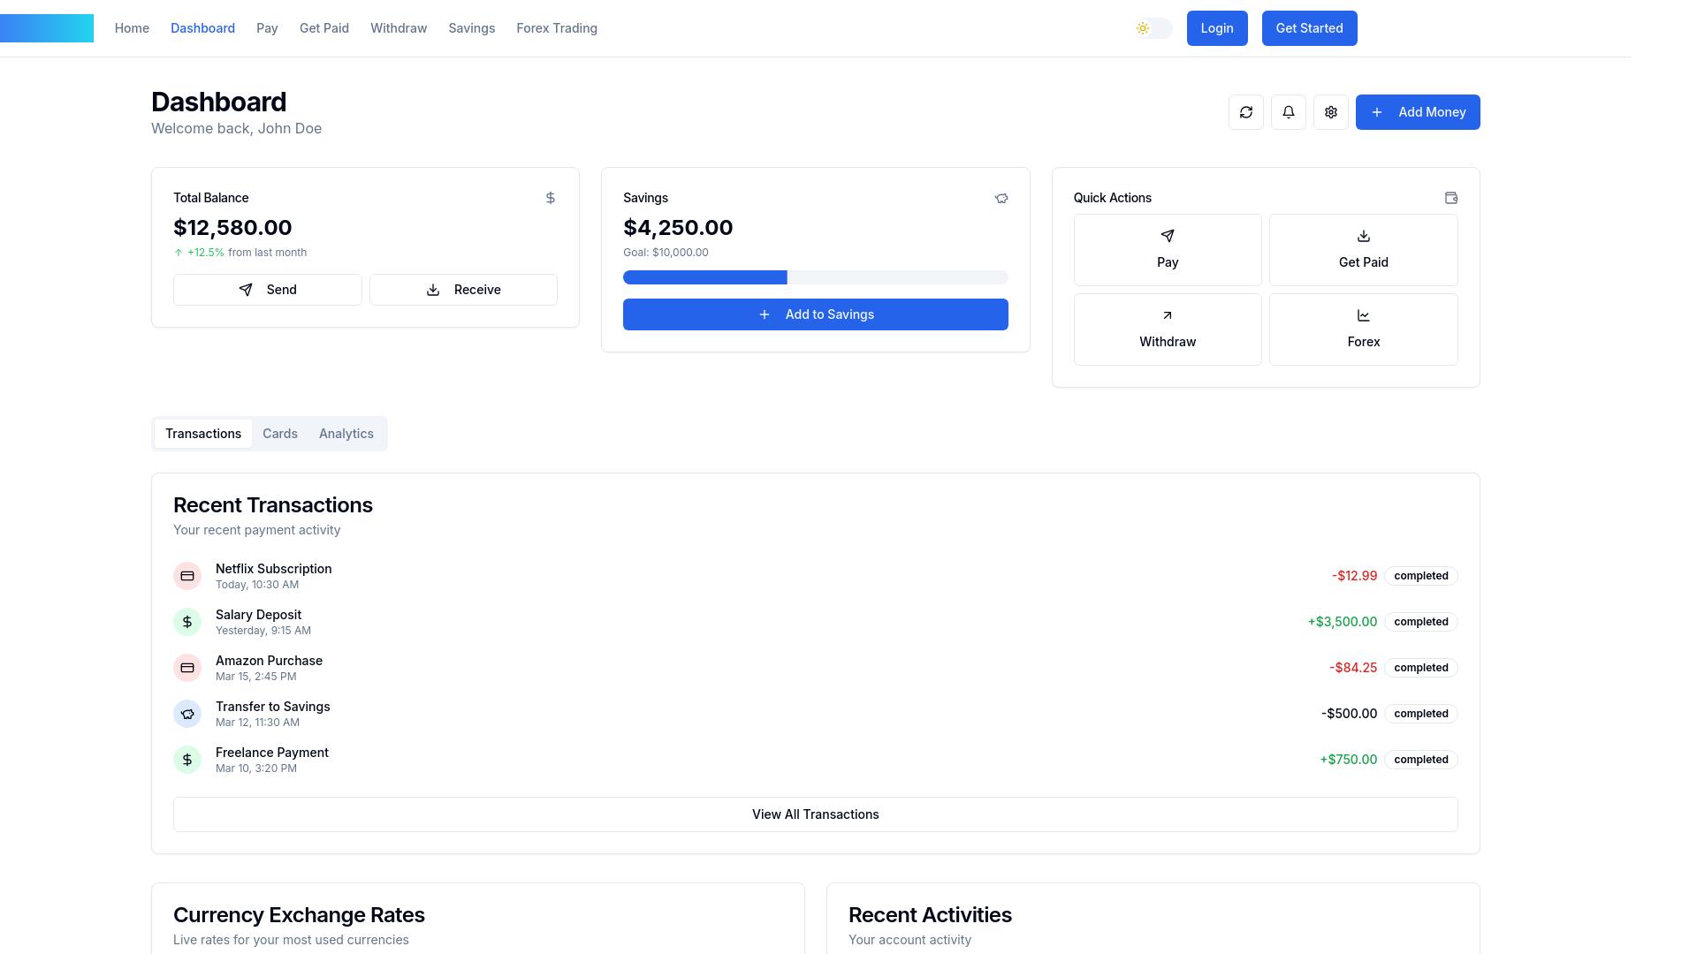Image resolution: width=1697 pixels, height=954 pixels.
Task: Click completed badge for Netflix Subscription
Action: (x=1420, y=576)
